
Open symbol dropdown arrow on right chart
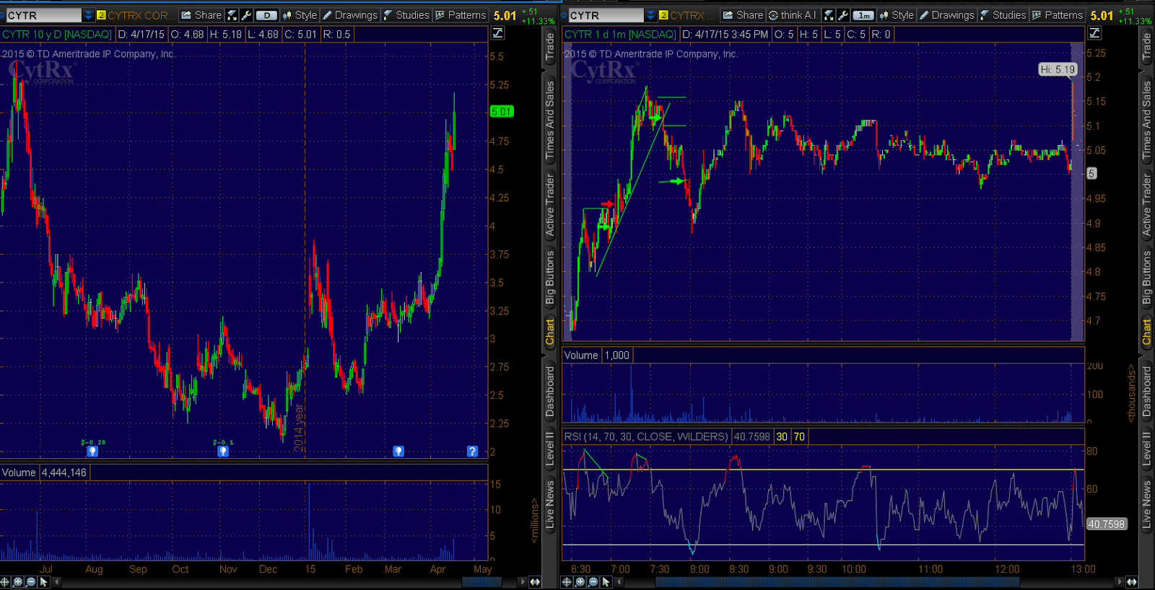(650, 15)
